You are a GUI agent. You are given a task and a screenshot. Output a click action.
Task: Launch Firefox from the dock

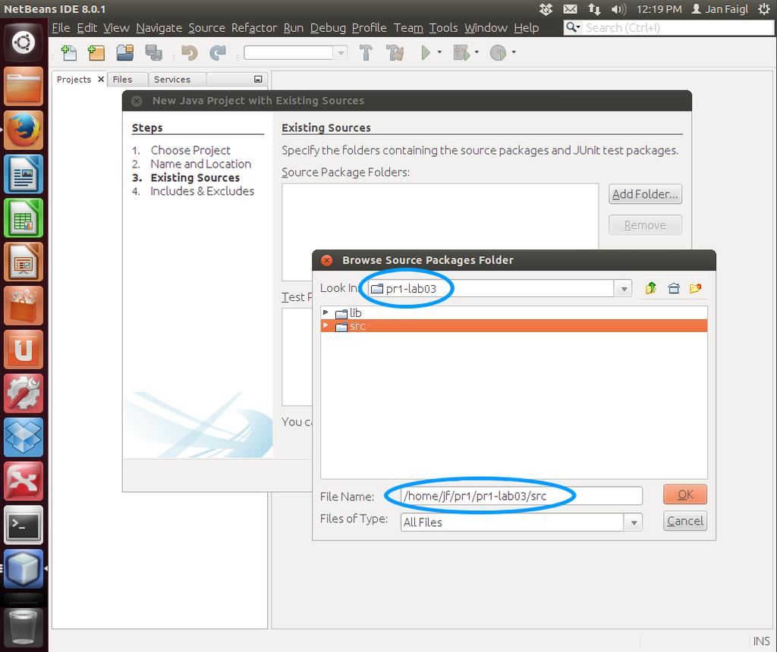click(x=24, y=130)
